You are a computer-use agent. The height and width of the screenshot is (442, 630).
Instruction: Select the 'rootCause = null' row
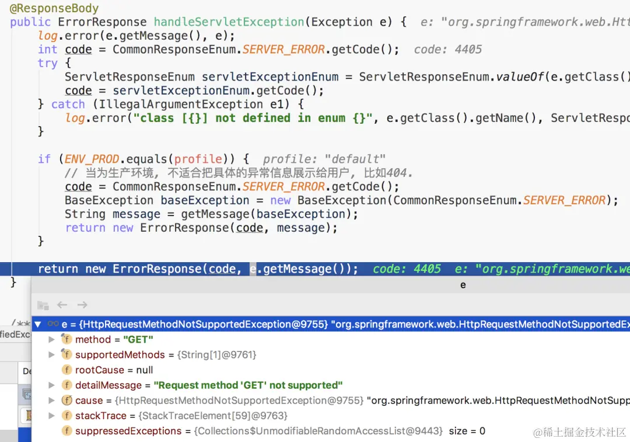tap(331, 370)
